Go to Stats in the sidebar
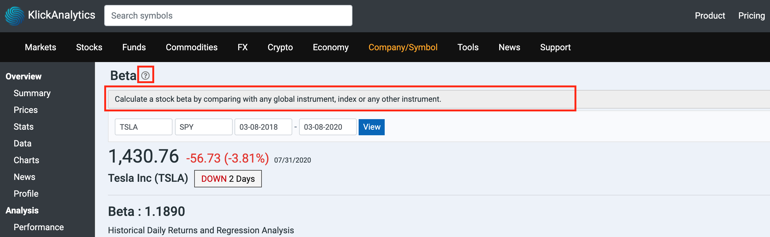The width and height of the screenshot is (770, 237). (x=24, y=127)
